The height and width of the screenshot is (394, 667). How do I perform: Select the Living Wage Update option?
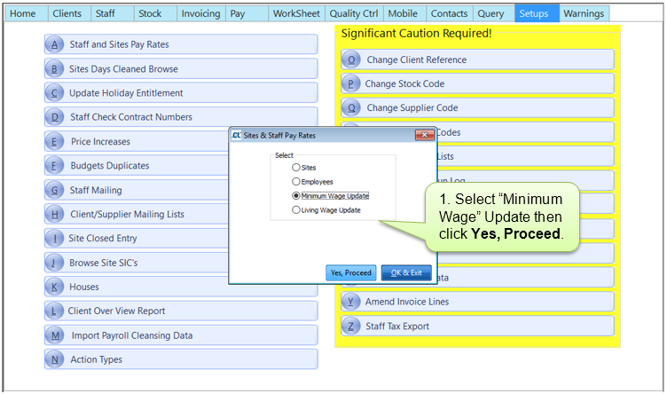coord(296,210)
